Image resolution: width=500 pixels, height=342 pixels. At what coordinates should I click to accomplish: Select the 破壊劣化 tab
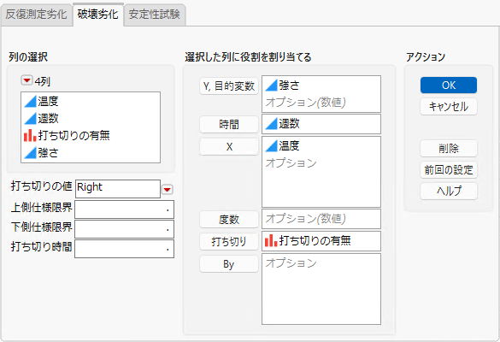click(98, 15)
